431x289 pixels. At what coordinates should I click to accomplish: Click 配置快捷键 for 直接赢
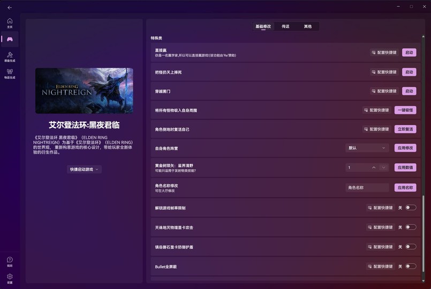click(x=384, y=53)
